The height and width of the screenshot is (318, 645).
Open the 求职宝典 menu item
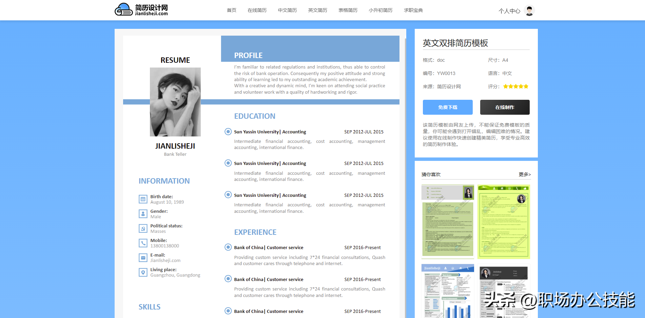tap(413, 10)
